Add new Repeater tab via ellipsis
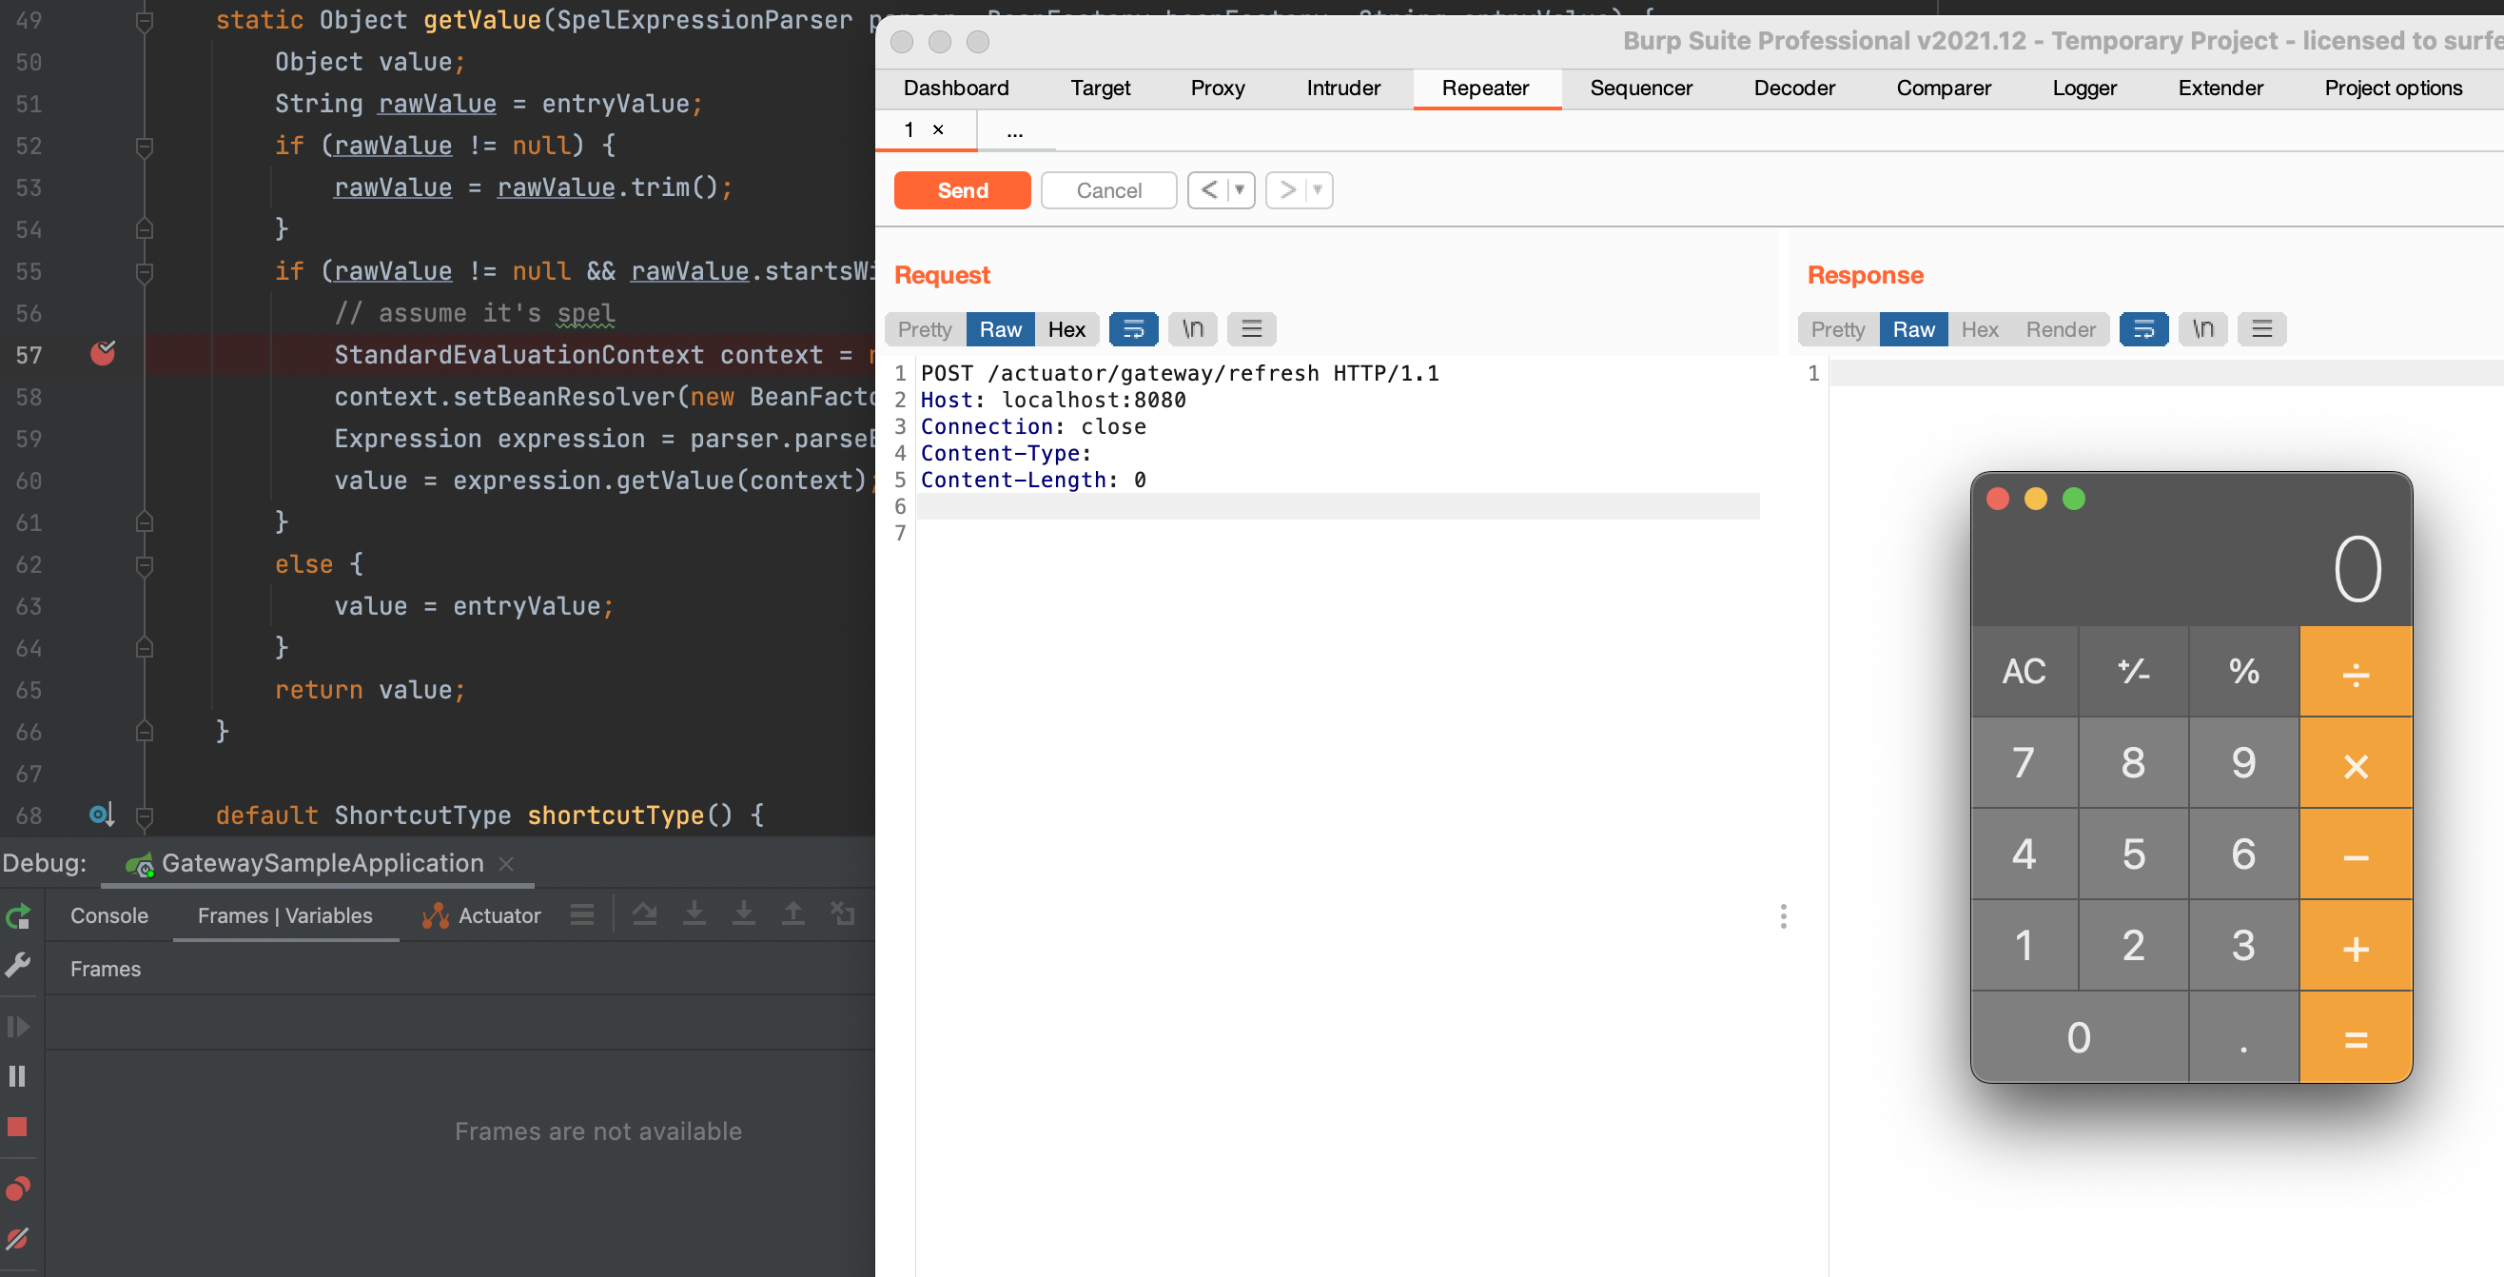This screenshot has height=1277, width=2504. point(1015,130)
